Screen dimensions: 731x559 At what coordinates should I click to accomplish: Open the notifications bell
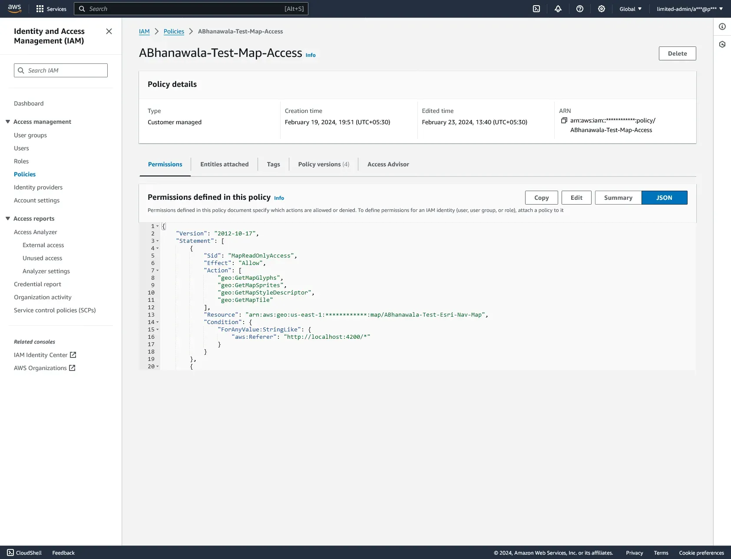click(558, 9)
